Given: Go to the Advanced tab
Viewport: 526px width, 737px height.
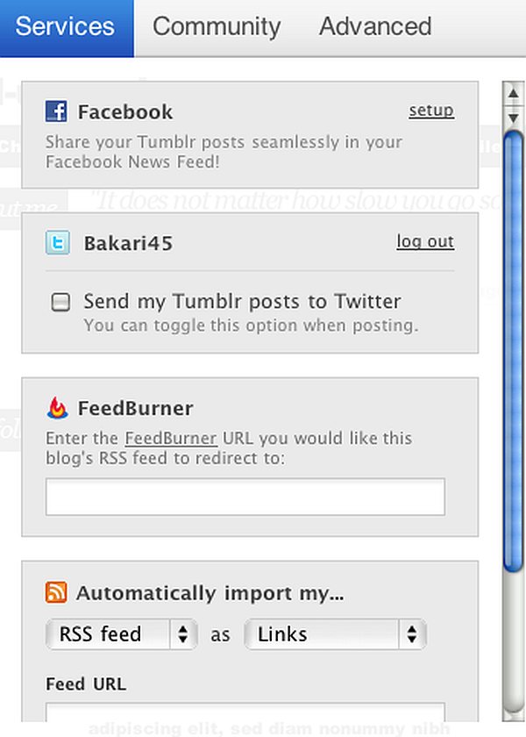Looking at the screenshot, I should coord(375,26).
